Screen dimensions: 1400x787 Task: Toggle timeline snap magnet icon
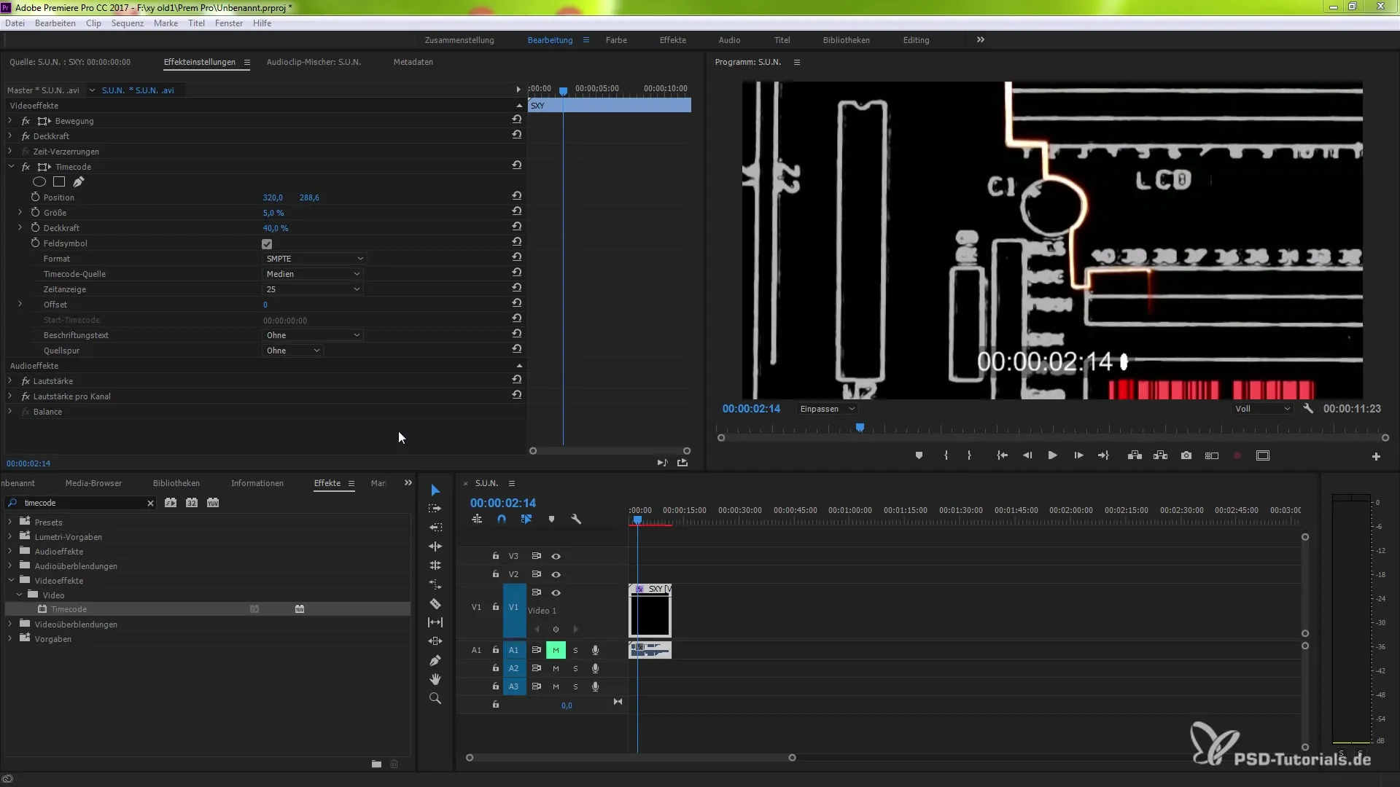[502, 520]
